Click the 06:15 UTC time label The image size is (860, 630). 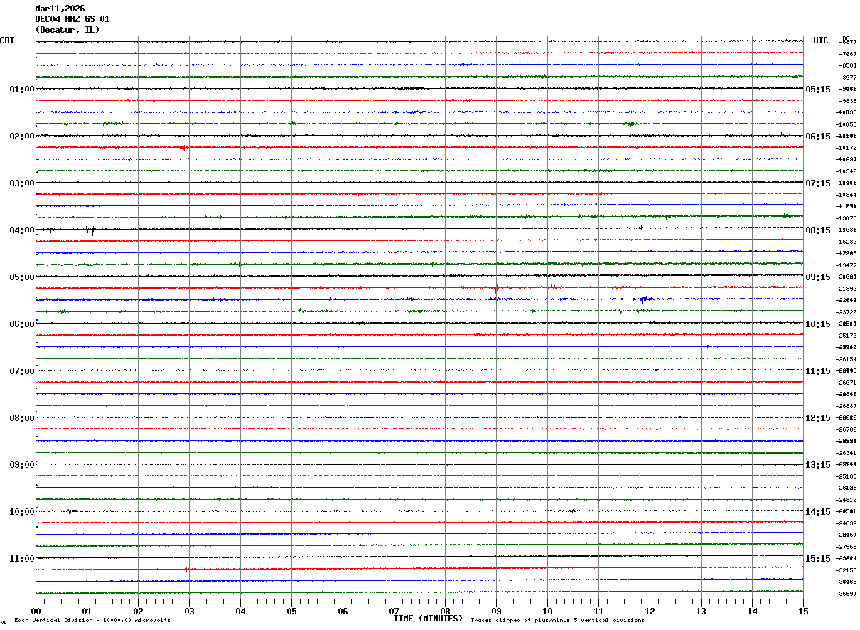point(818,137)
